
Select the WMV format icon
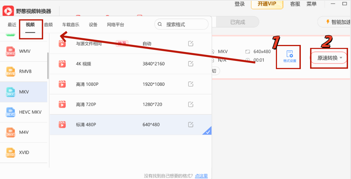[10, 51]
